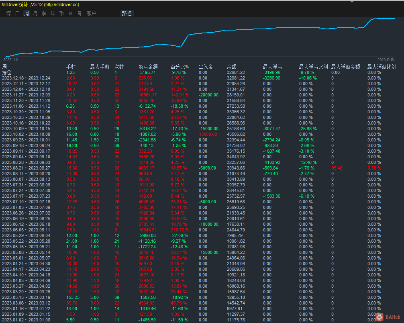Click the 2022.11.14 start date on chart

[x=11, y=59]
